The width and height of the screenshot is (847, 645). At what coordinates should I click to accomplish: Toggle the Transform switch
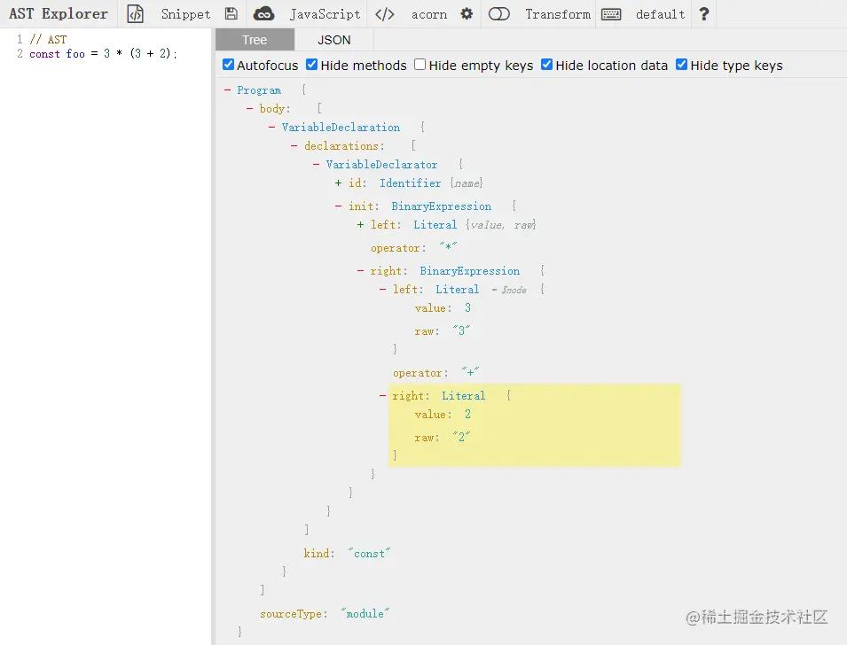[x=499, y=14]
